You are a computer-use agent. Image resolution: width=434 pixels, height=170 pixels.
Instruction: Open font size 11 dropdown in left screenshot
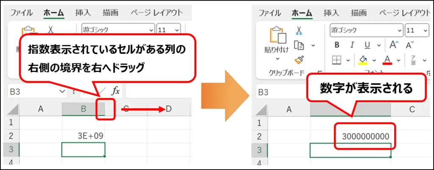point(177,30)
